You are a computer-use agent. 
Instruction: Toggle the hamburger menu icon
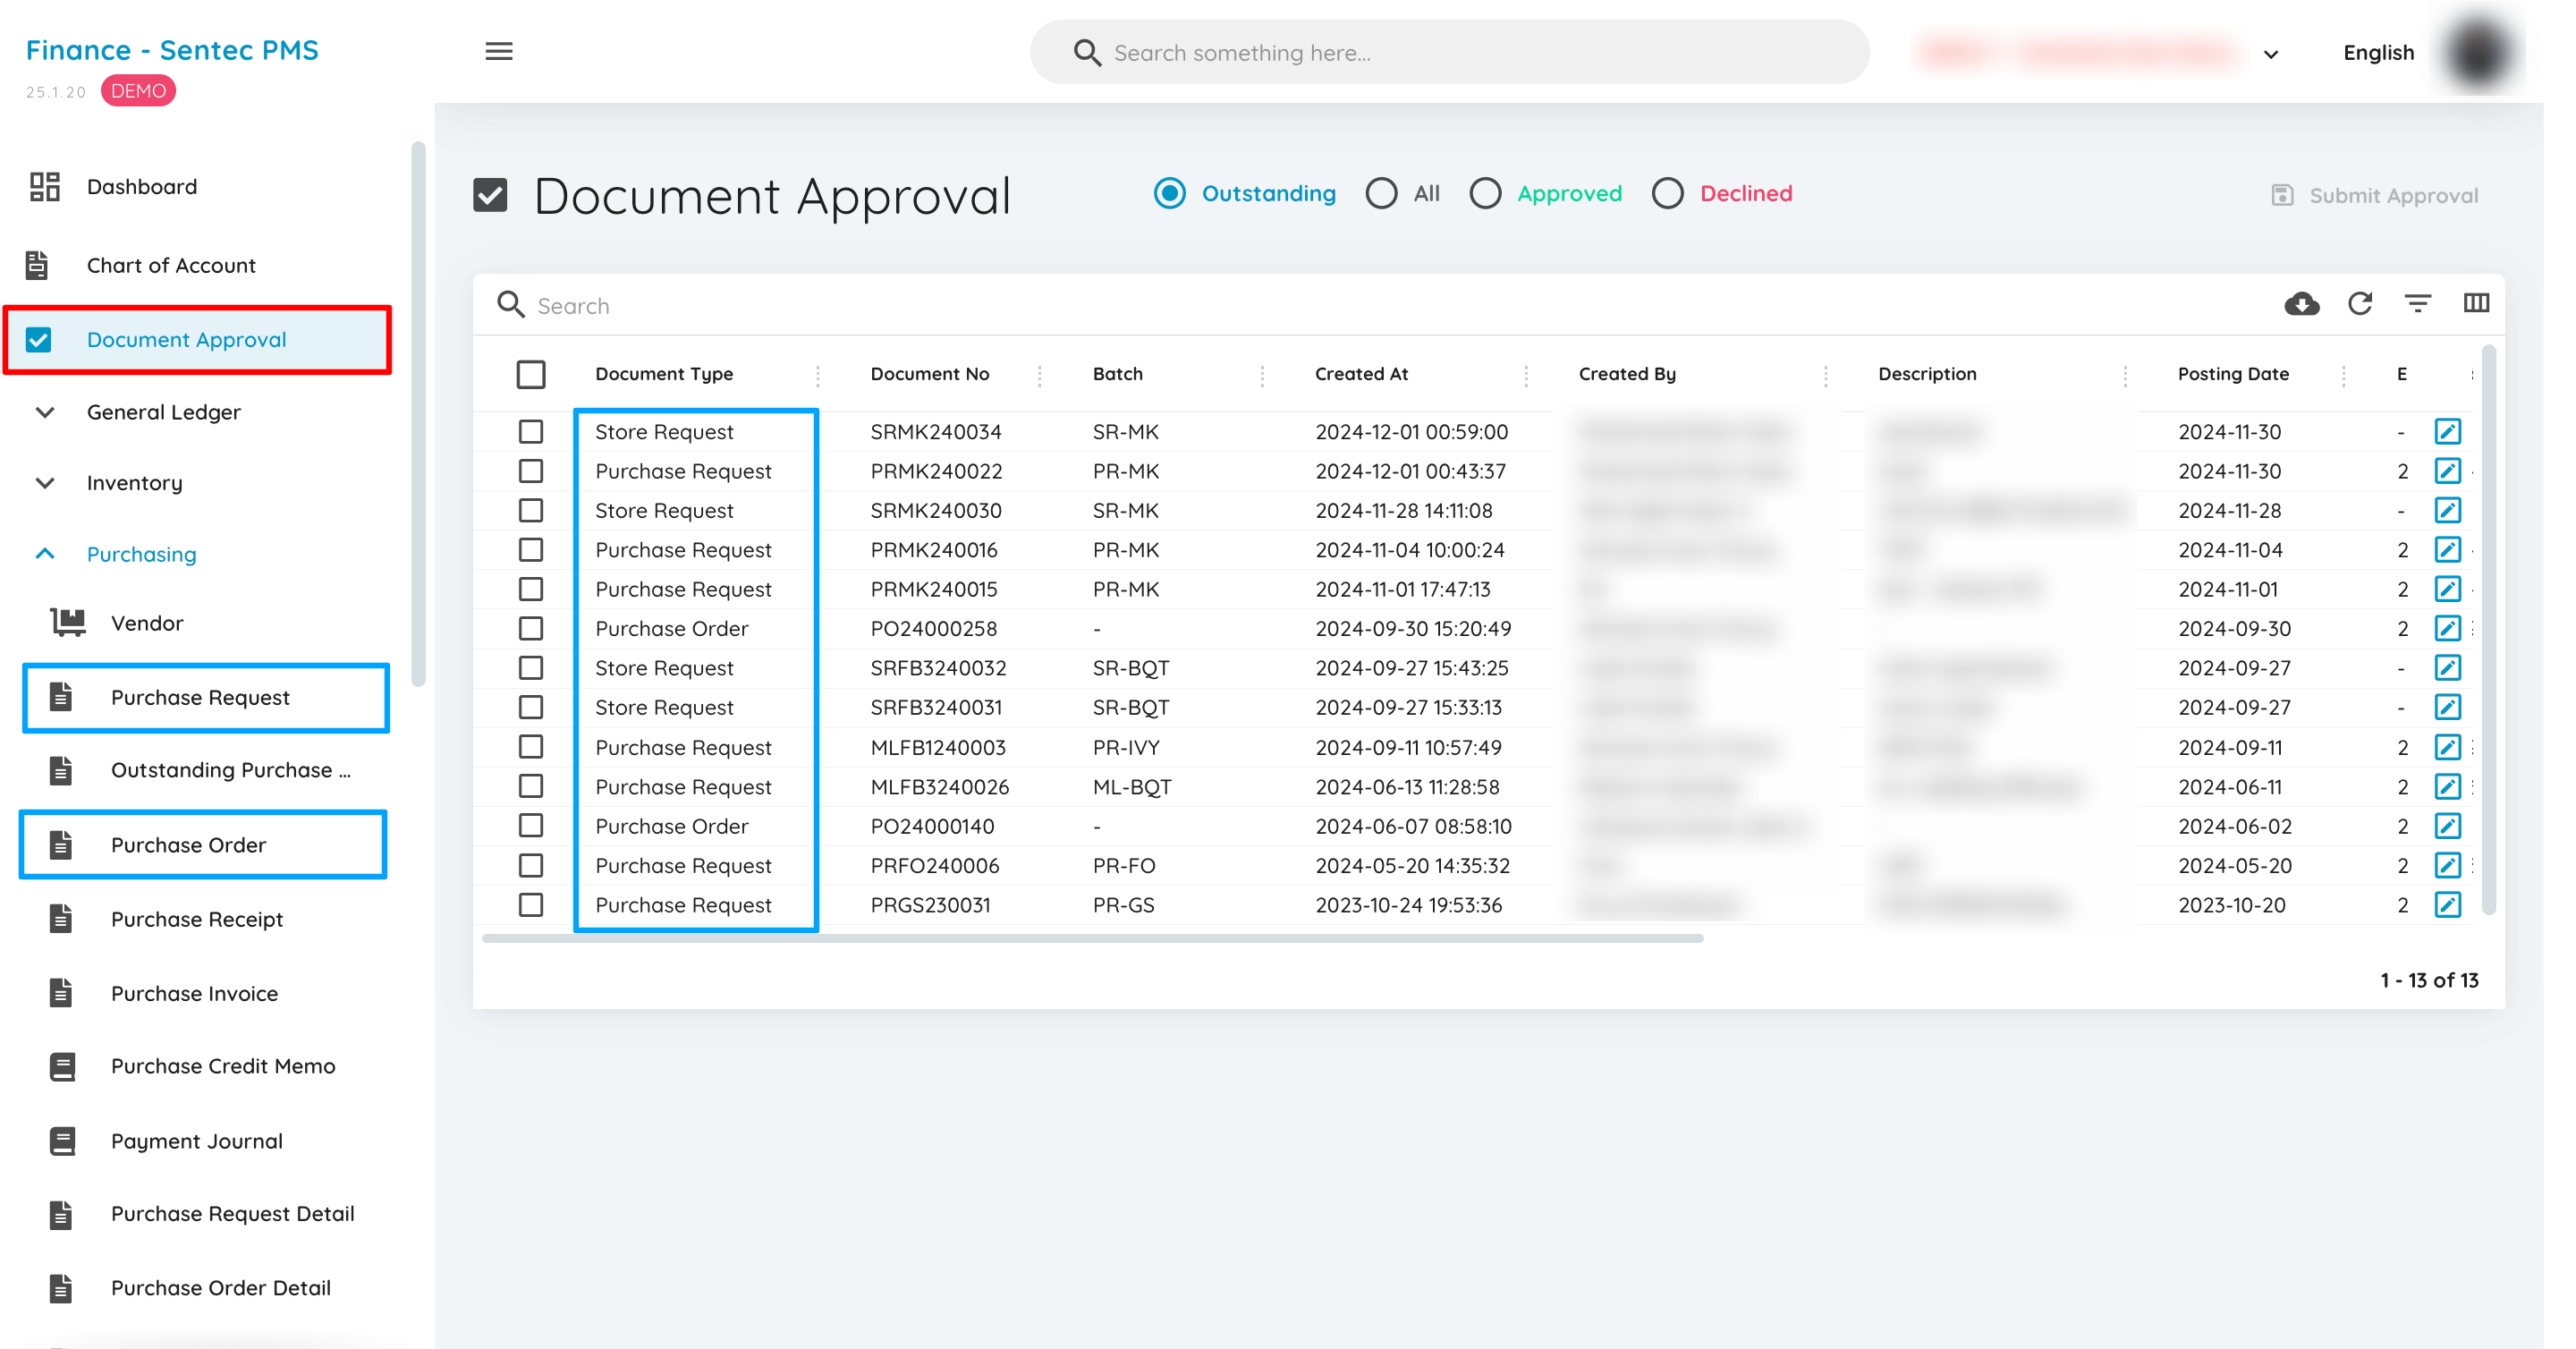(x=498, y=51)
